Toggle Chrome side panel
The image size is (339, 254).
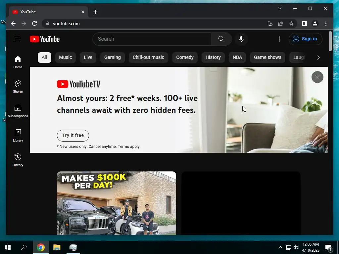coord(305,23)
